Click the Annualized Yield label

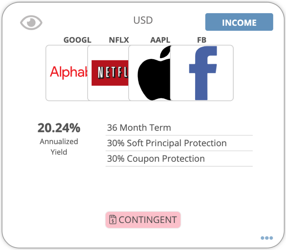tap(59, 147)
